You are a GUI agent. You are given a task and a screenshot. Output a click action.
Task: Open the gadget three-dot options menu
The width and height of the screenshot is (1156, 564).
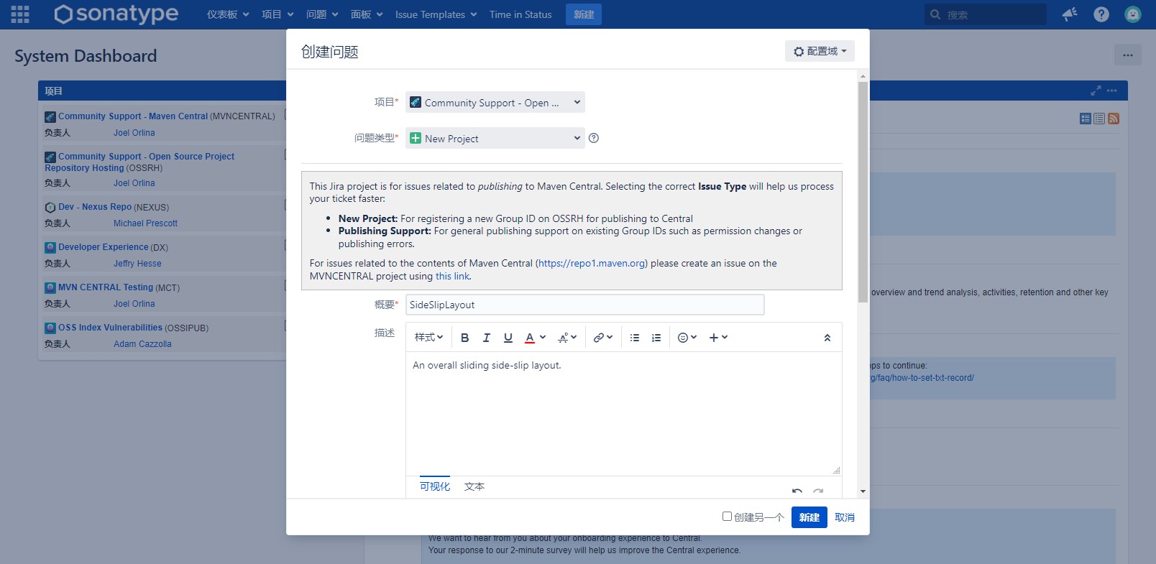click(x=1112, y=91)
